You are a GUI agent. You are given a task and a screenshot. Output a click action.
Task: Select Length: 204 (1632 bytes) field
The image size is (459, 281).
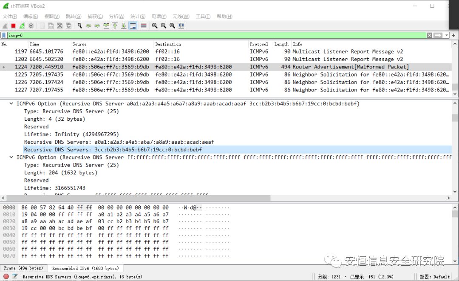(61, 173)
